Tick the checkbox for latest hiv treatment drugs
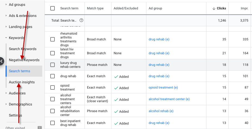The image size is (252, 129). (x=53, y=53)
